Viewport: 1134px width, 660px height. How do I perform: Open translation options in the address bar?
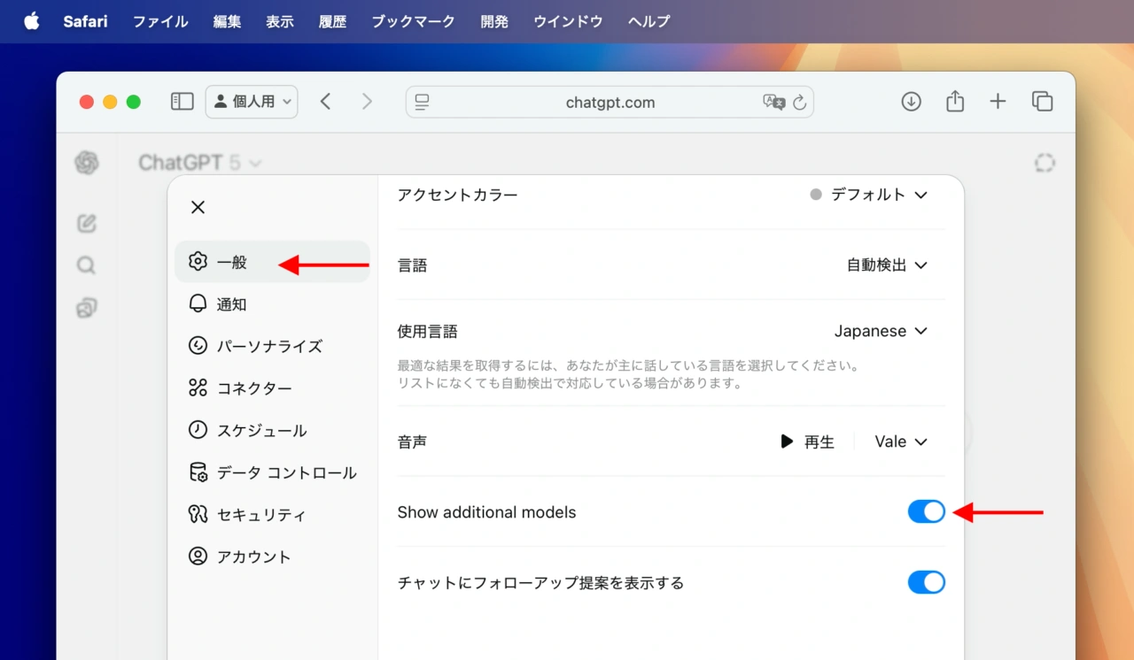coord(773,102)
